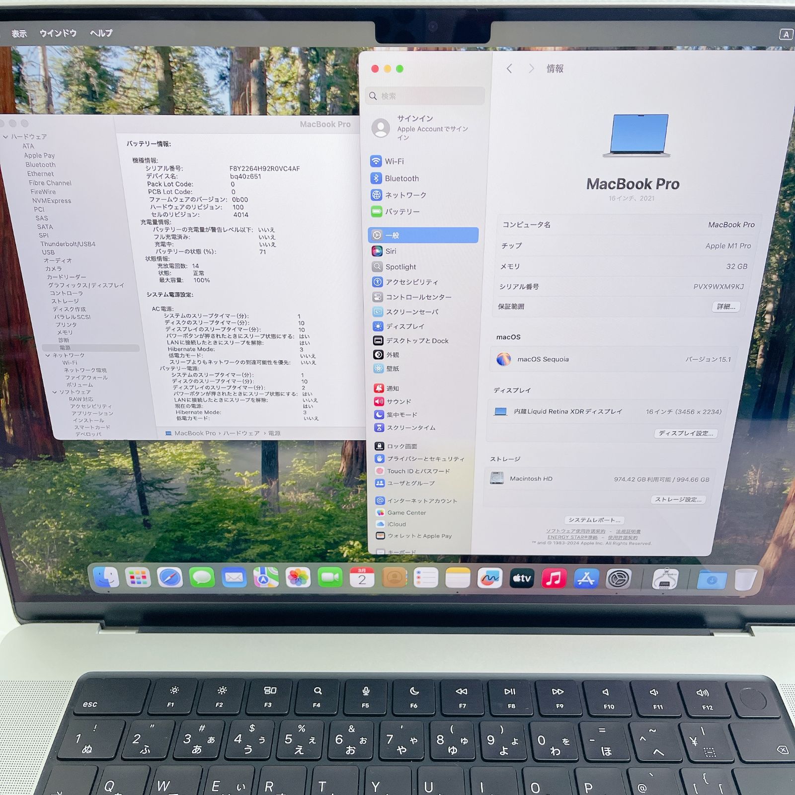Select アプリケーション in System Information sidebar
Image resolution: width=795 pixels, height=795 pixels.
tap(92, 413)
